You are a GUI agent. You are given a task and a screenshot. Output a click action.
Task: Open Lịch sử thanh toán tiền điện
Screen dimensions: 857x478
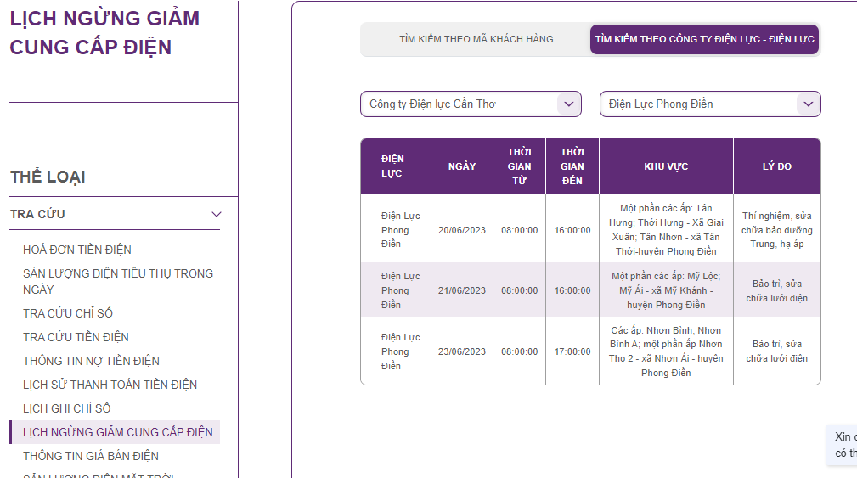click(110, 385)
